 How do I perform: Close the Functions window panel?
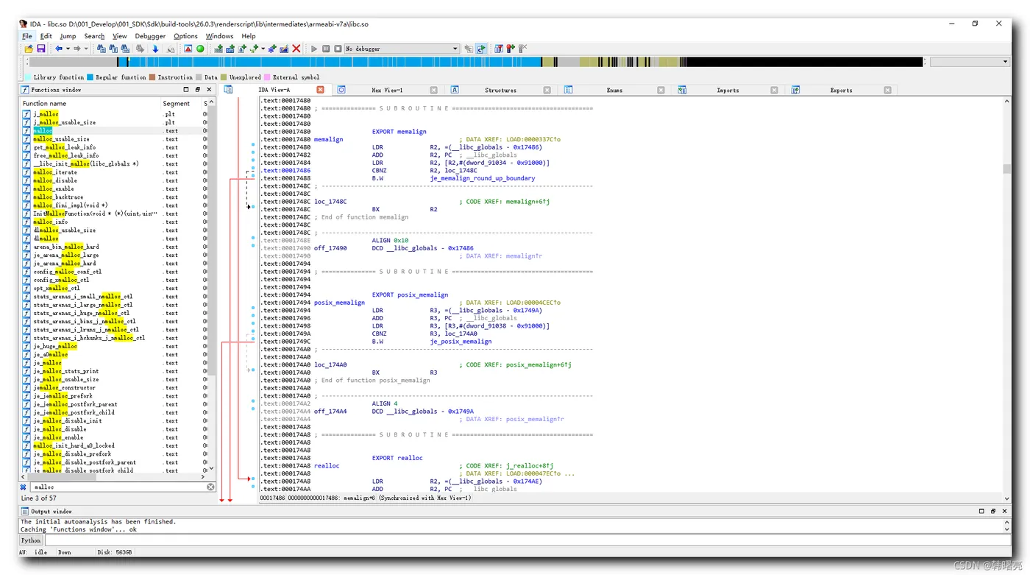point(209,90)
